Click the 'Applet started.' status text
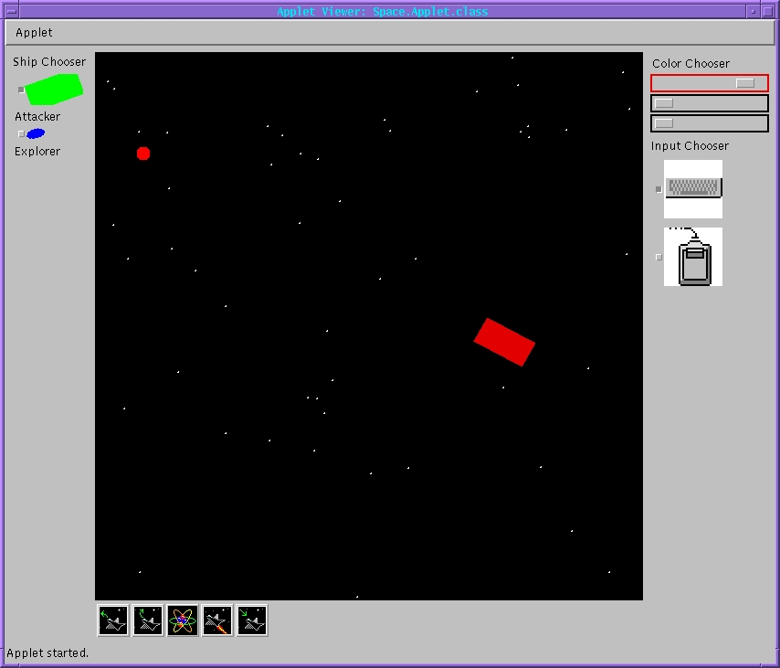The width and height of the screenshot is (780, 668). [47, 652]
